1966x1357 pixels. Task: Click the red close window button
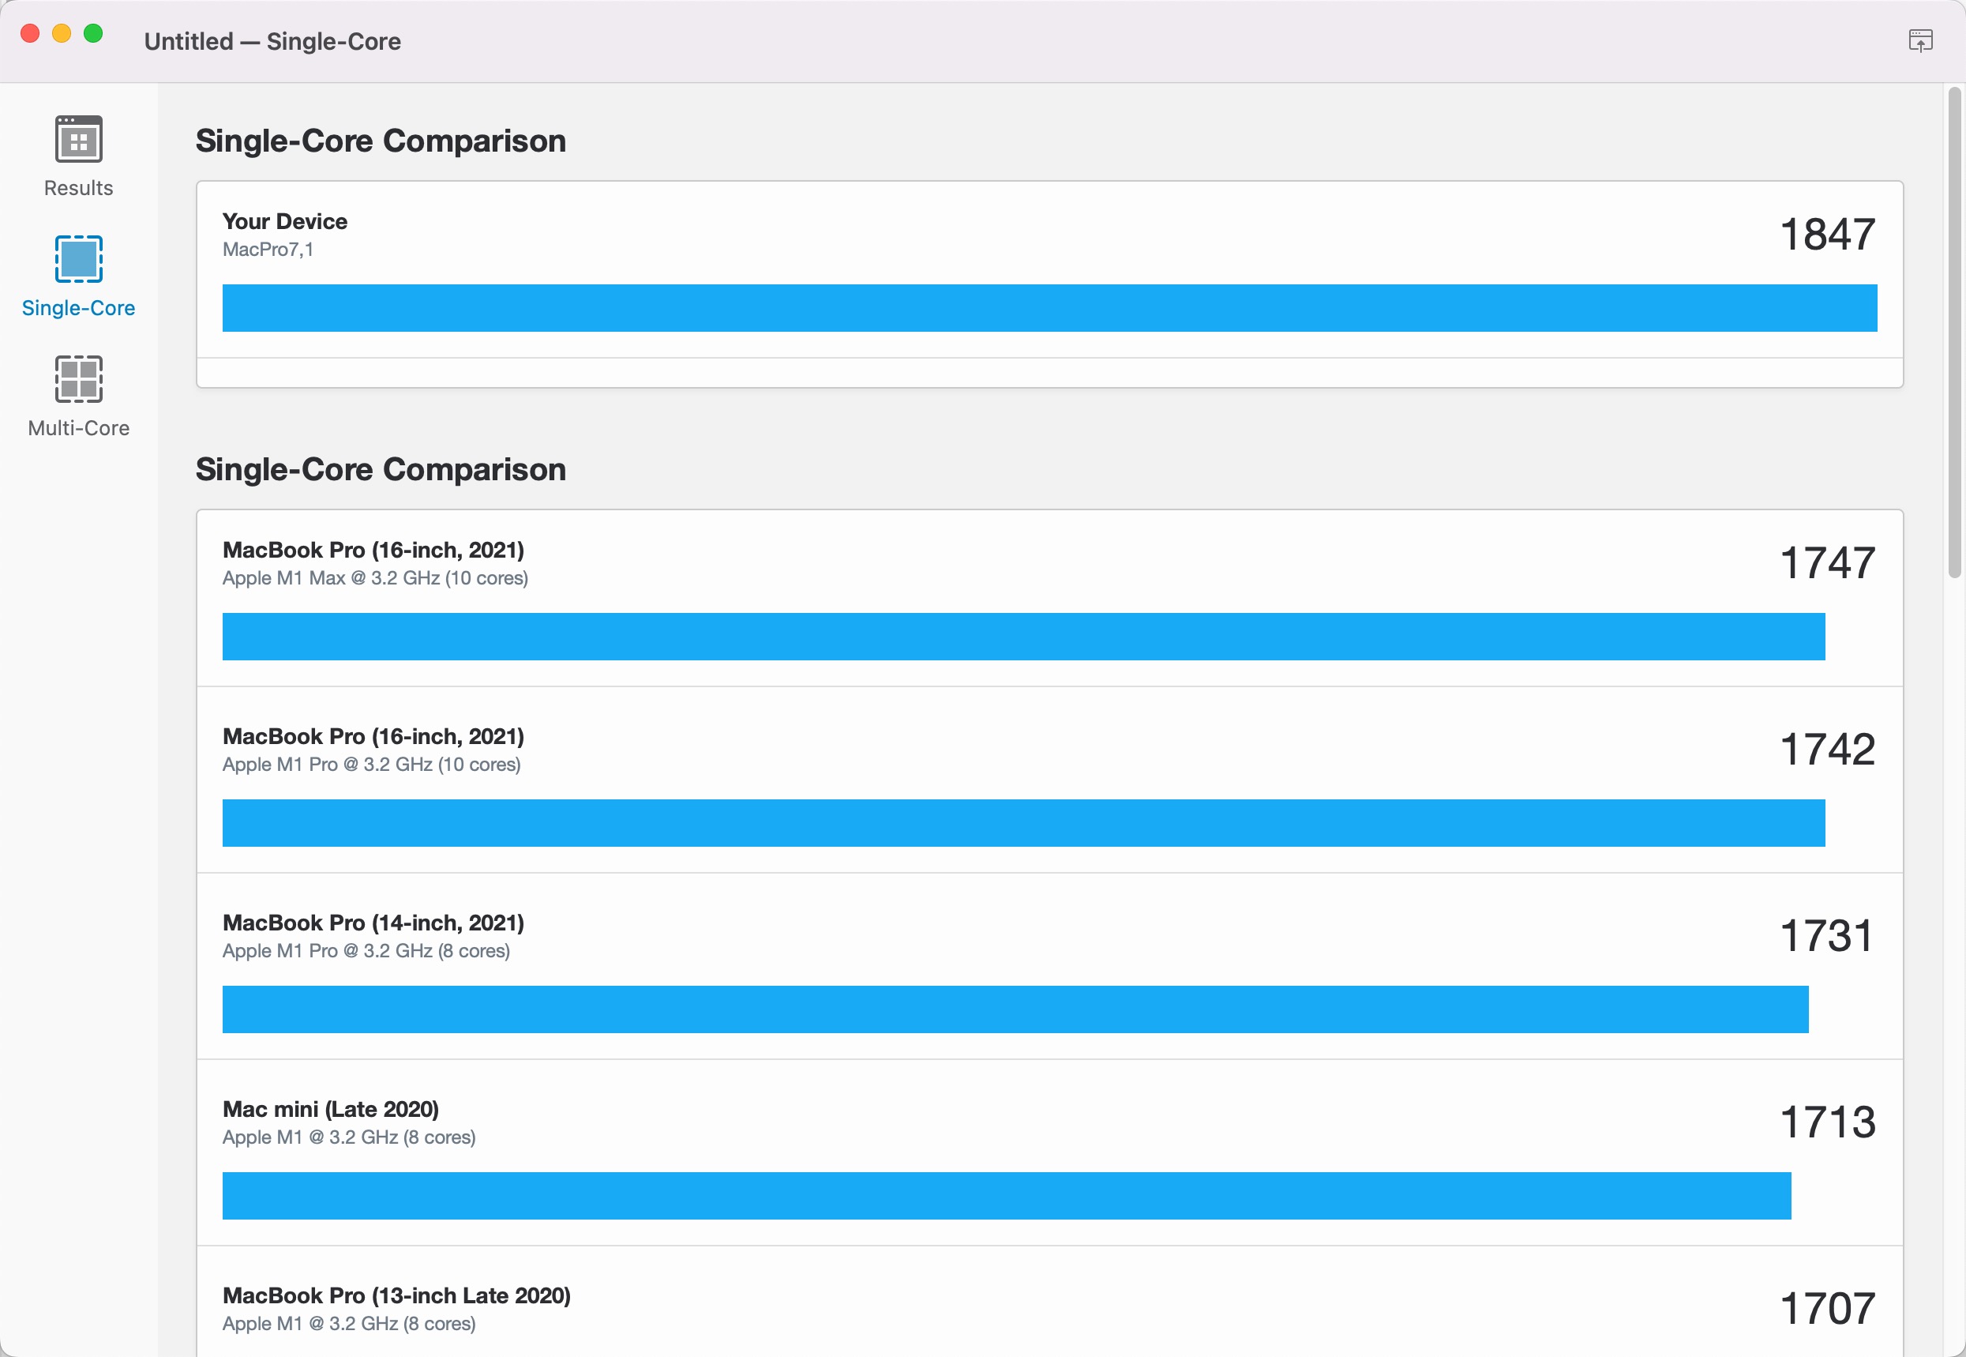click(x=31, y=33)
